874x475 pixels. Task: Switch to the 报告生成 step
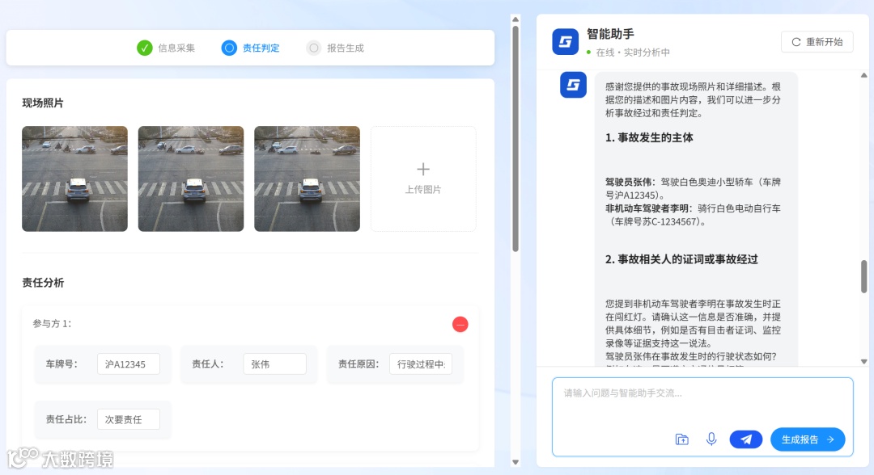coord(334,48)
